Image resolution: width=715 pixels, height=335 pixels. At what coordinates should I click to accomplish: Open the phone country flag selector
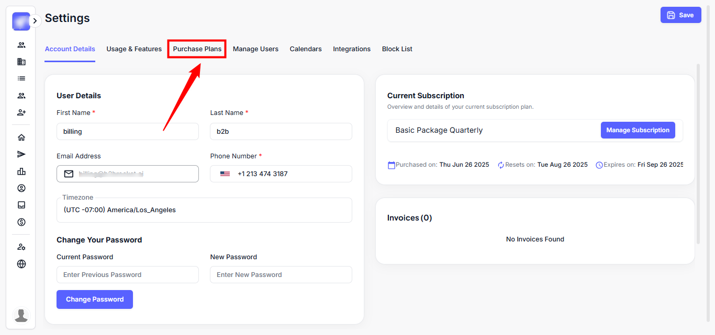225,174
